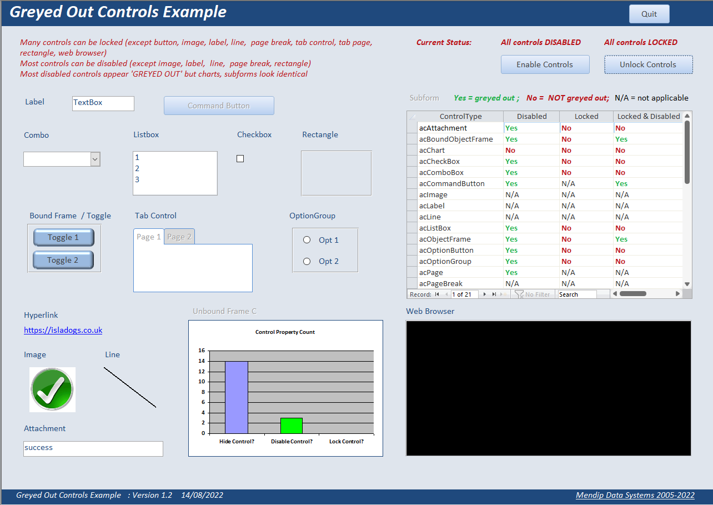The height and width of the screenshot is (505, 713).
Task: Click the No Filter funnel icon
Action: pos(519,294)
